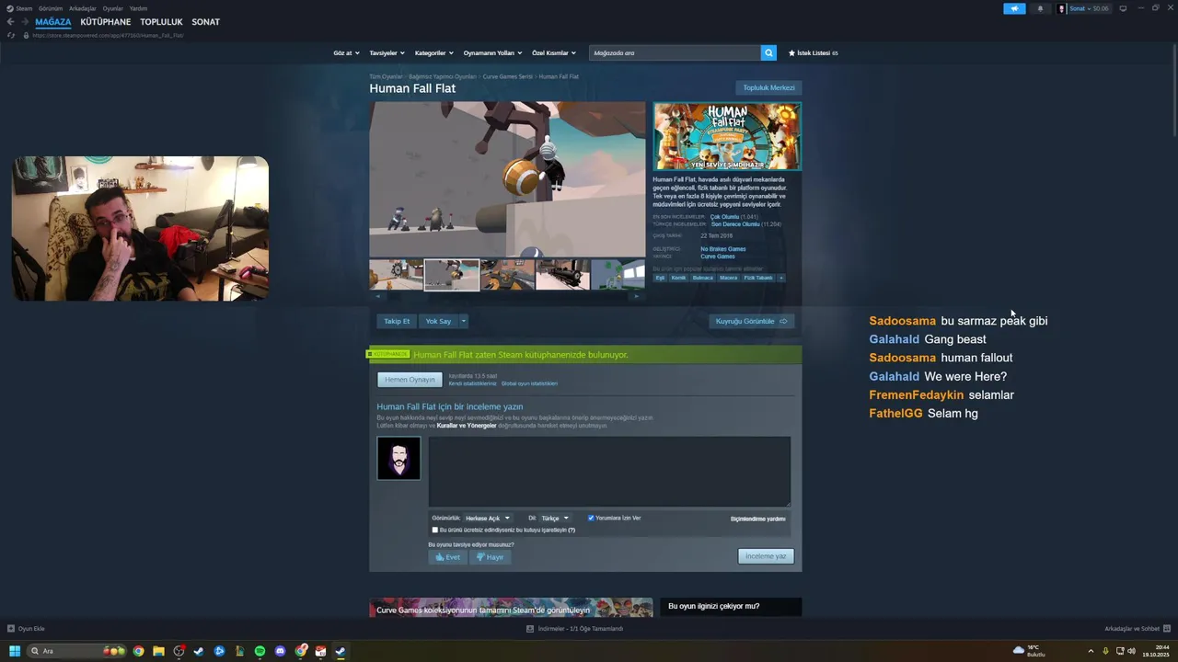
Task: Click the active Steam taskbar icon
Action: (x=341, y=651)
